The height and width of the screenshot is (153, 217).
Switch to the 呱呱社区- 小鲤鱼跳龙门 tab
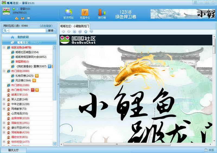click(75, 26)
